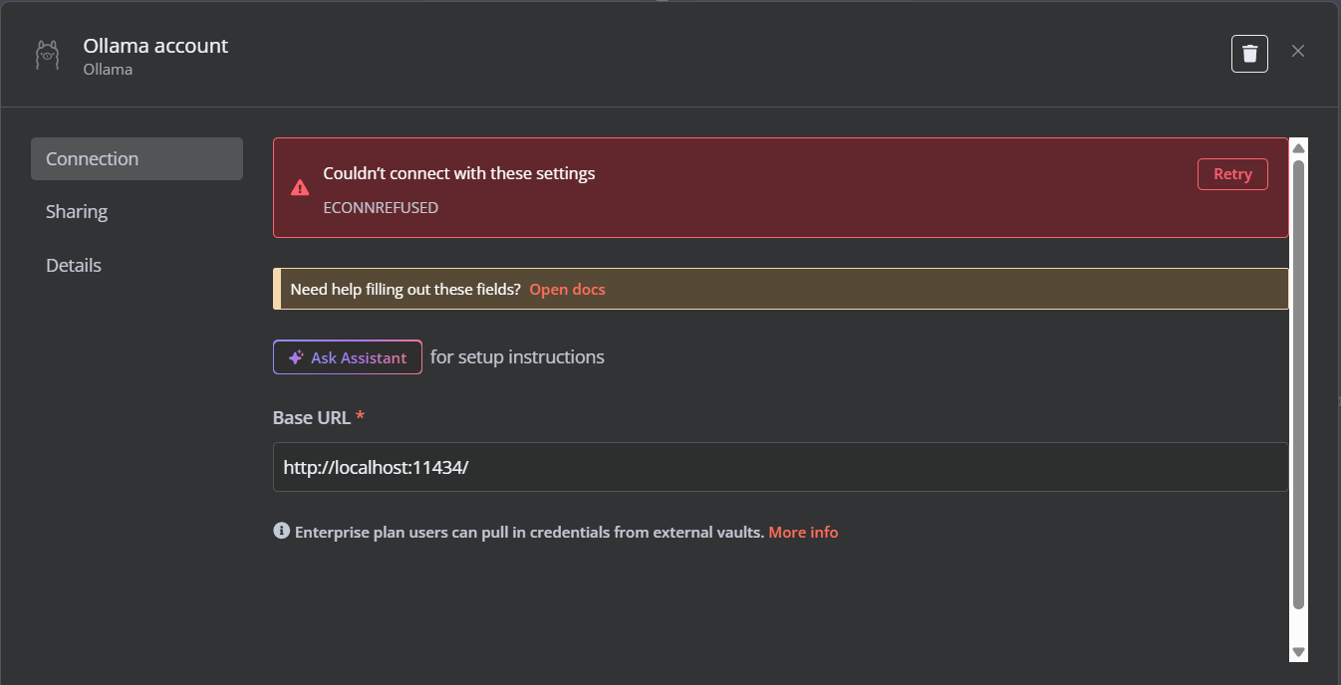Screen dimensions: 1341x685
Task: Click the "Ollama" subtitle under the title
Action: 108,70
